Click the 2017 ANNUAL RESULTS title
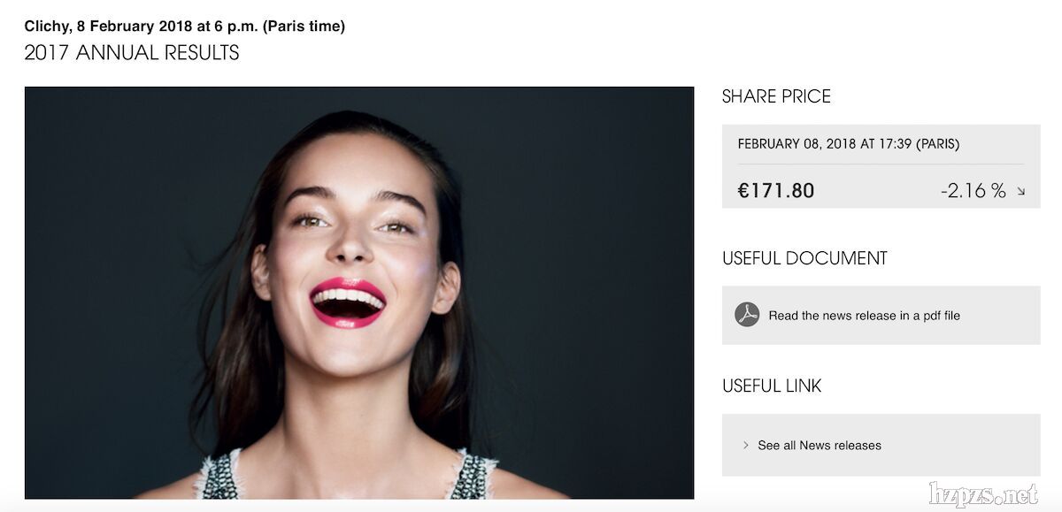This screenshot has width=1062, height=512. click(132, 53)
